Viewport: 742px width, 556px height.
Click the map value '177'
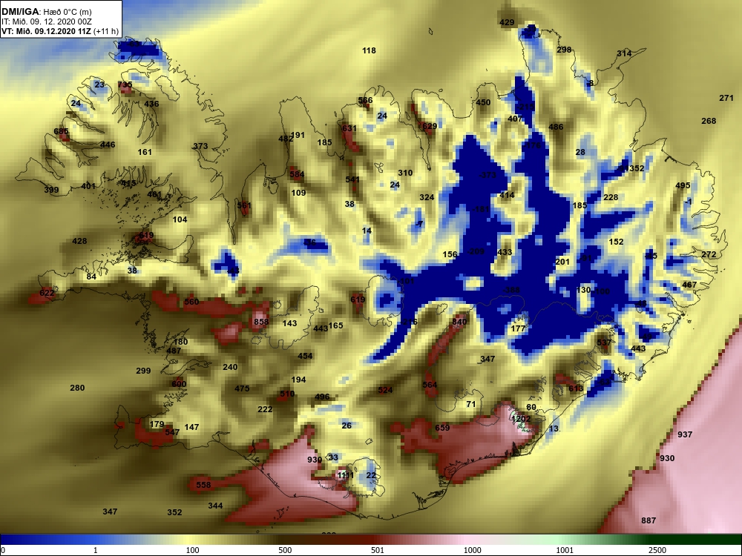point(518,328)
